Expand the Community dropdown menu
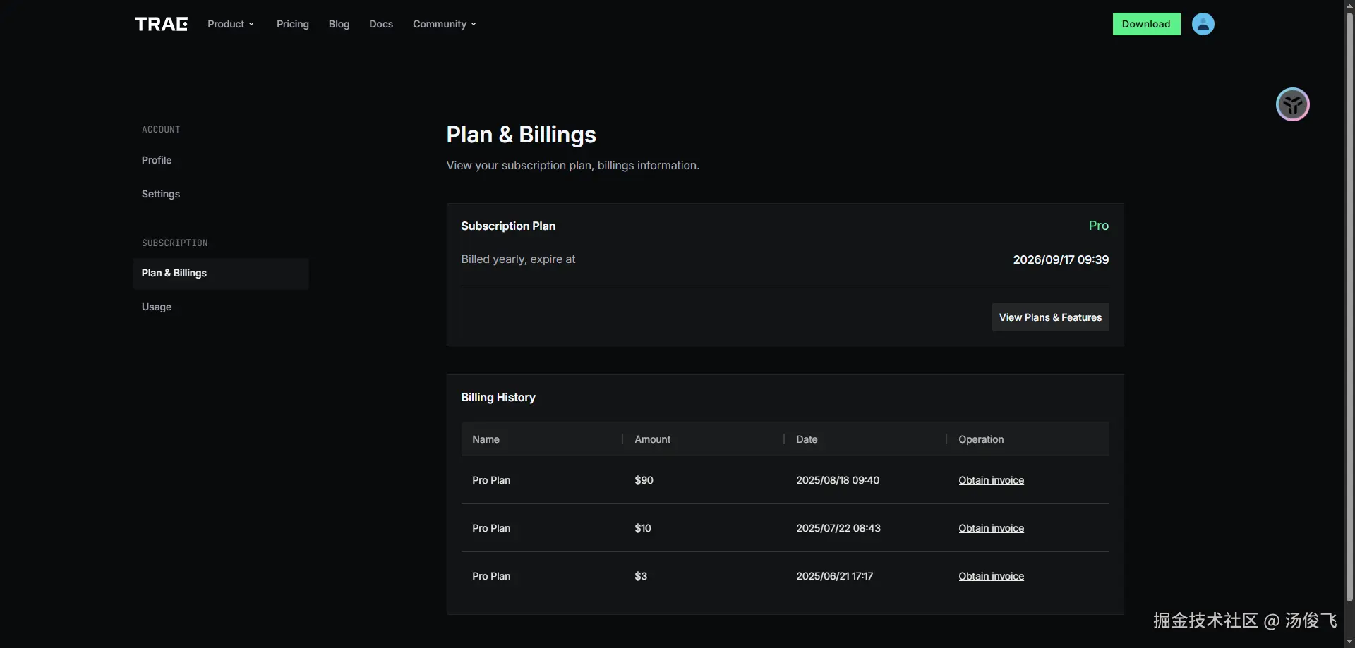This screenshot has width=1355, height=648. (x=444, y=24)
